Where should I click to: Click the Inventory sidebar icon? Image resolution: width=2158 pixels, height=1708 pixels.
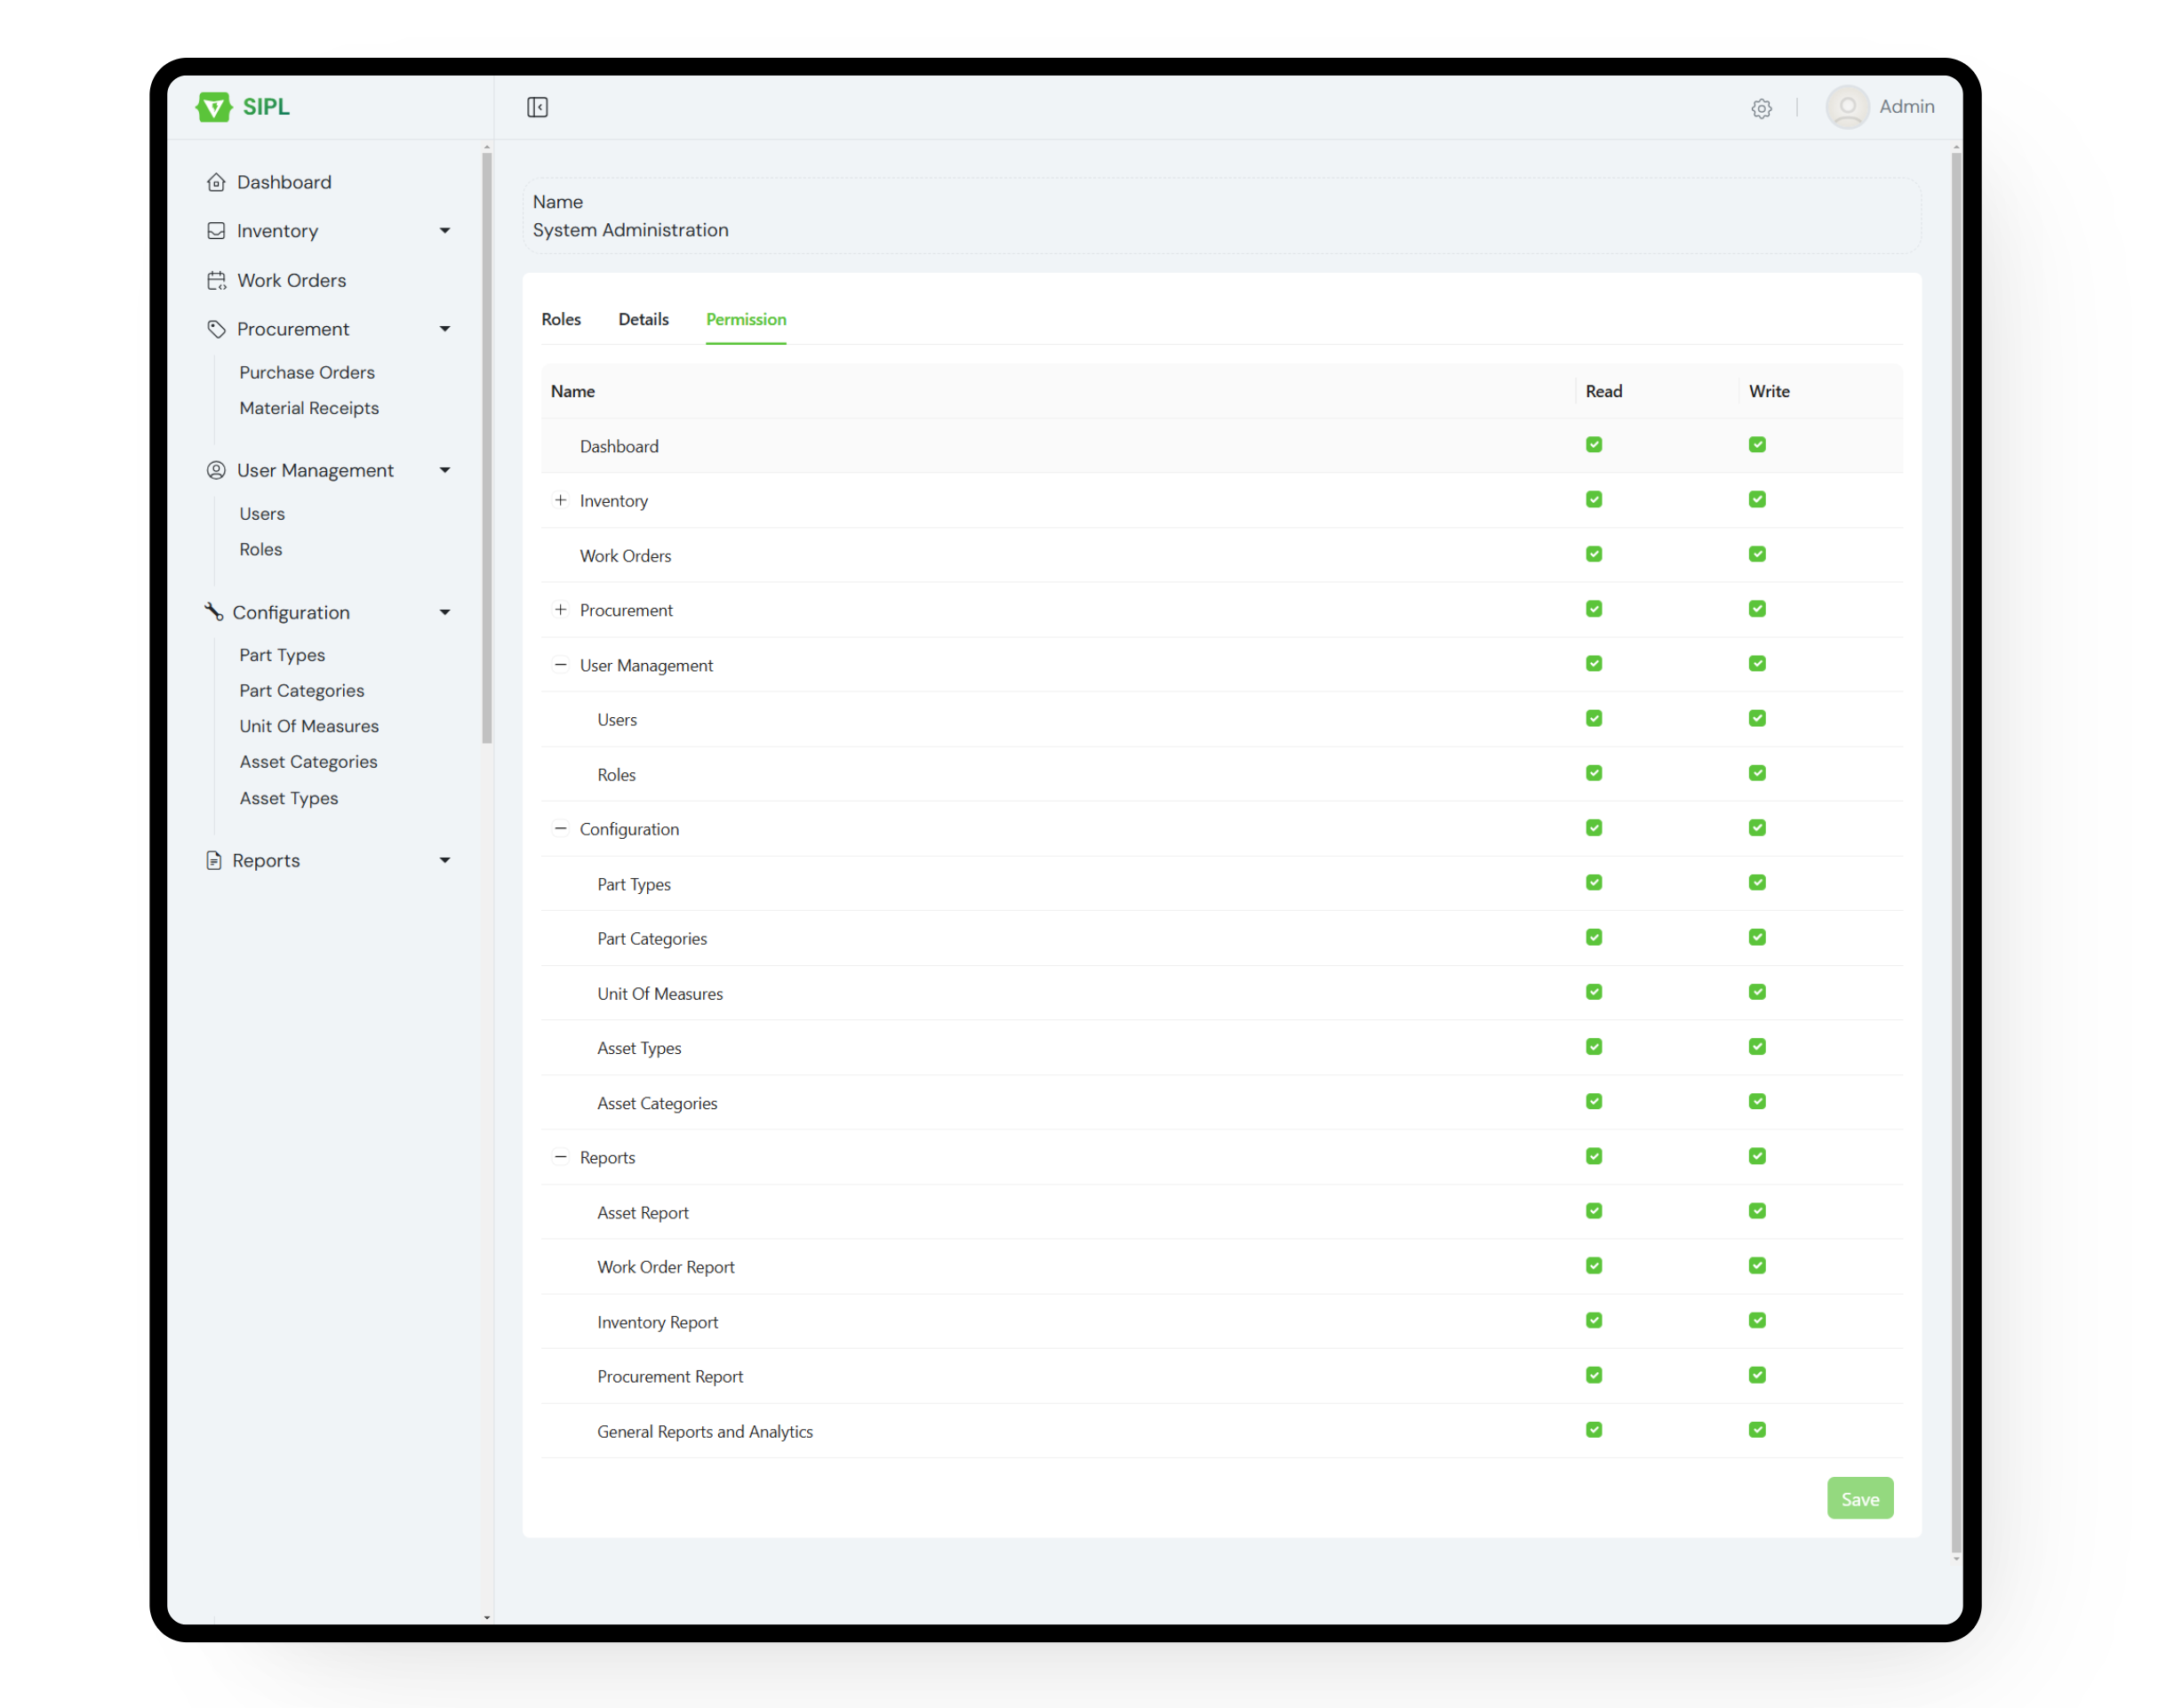216,230
